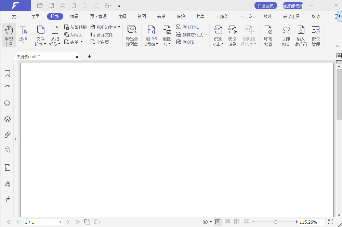Enable continuous facing view mode
Viewport: 342px width, 227px height.
[247, 222]
